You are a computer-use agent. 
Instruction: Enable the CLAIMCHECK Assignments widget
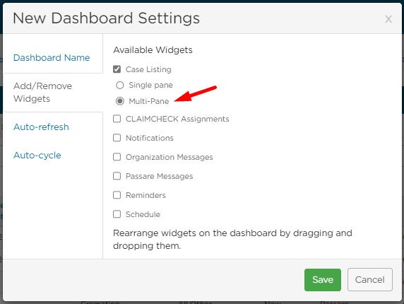117,119
